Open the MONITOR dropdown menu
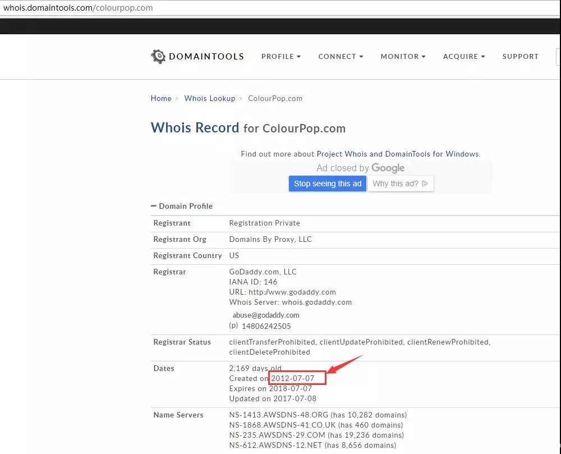 403,56
